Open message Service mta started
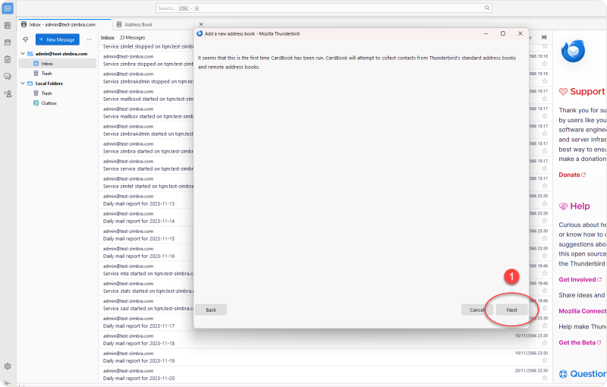The width and height of the screenshot is (607, 387). pyautogui.click(x=147, y=269)
